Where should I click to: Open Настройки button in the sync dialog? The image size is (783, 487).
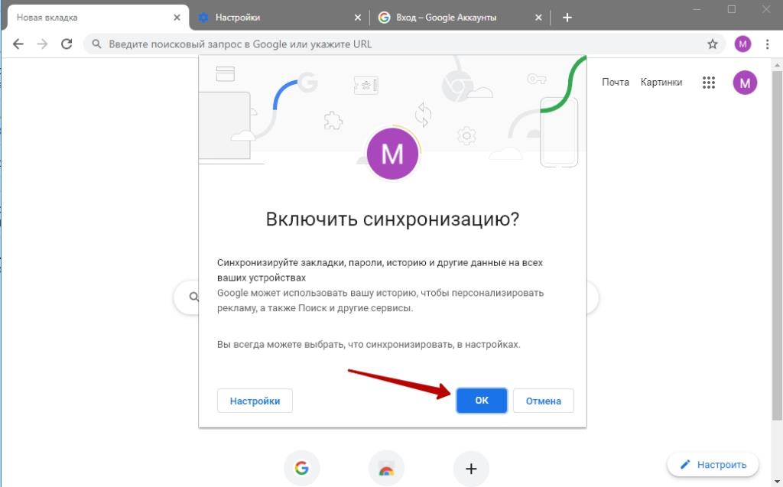[x=255, y=401]
